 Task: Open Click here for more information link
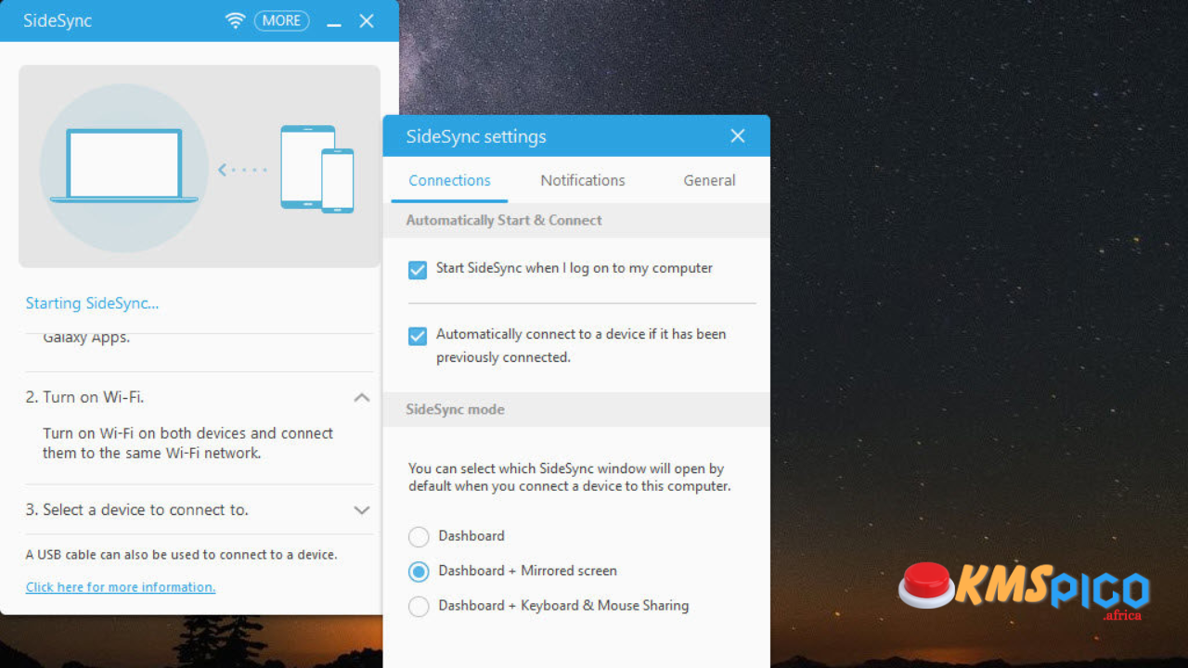121,587
